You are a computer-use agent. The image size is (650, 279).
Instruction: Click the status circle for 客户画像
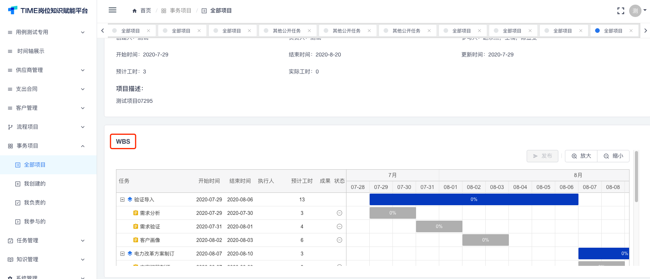tap(340, 240)
